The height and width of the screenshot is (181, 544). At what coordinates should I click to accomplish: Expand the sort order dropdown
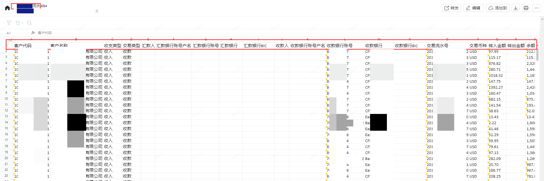point(19,23)
